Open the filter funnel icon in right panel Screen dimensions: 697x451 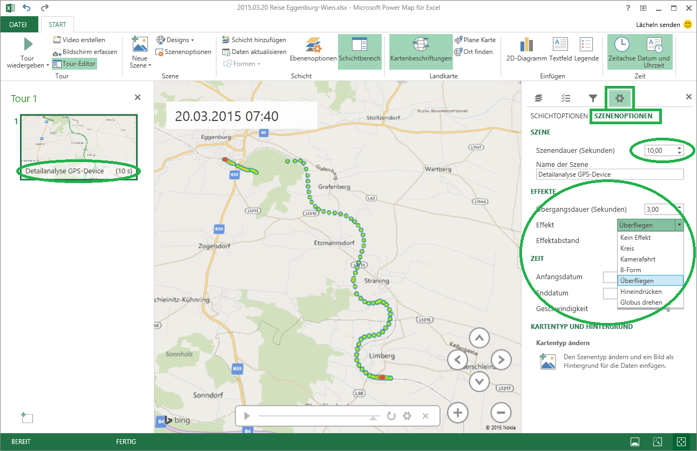click(593, 98)
